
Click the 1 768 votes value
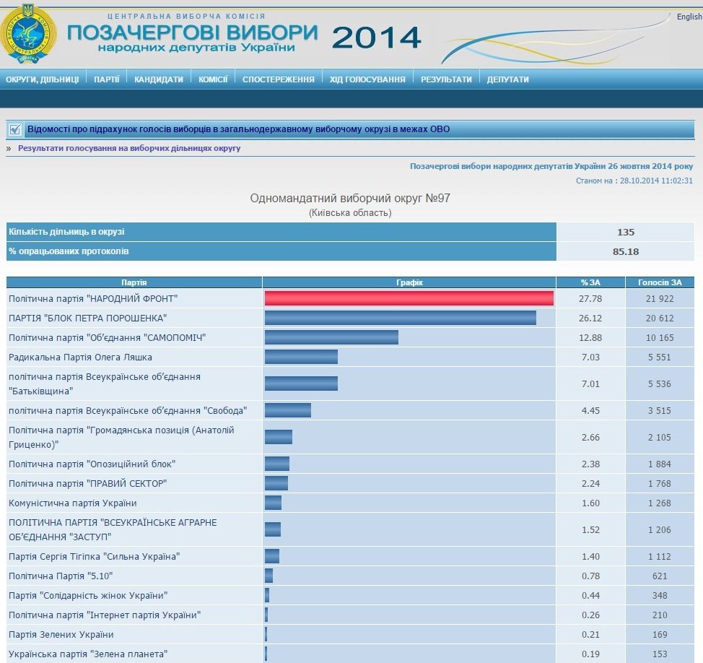tap(660, 484)
